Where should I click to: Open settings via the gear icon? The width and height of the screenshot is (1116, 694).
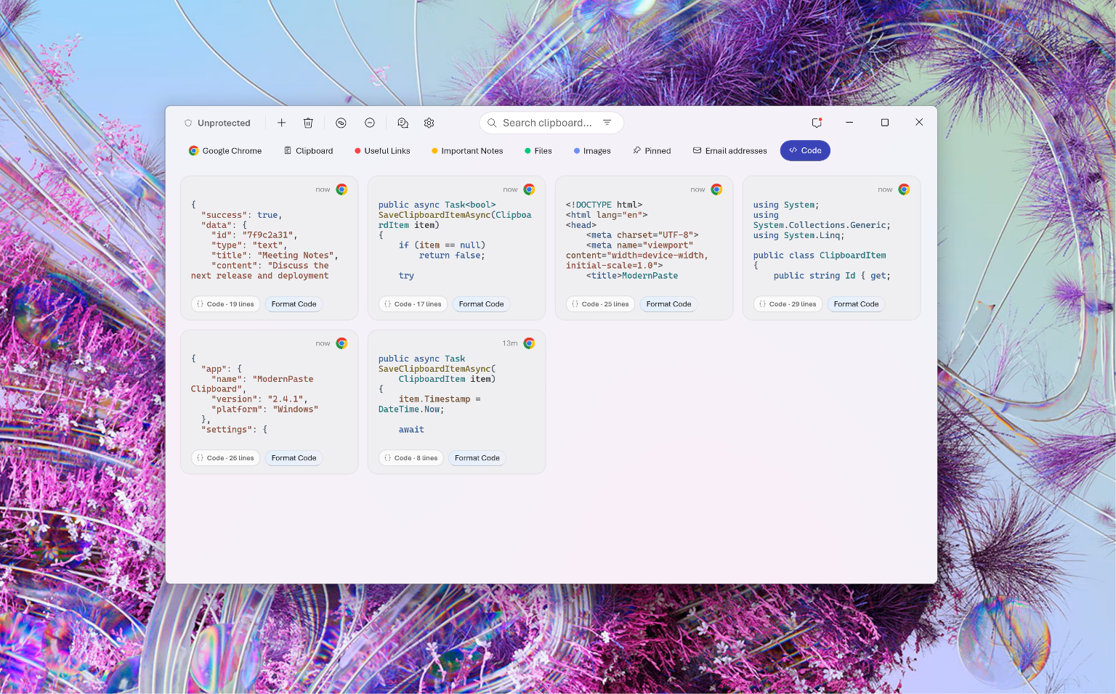point(429,123)
